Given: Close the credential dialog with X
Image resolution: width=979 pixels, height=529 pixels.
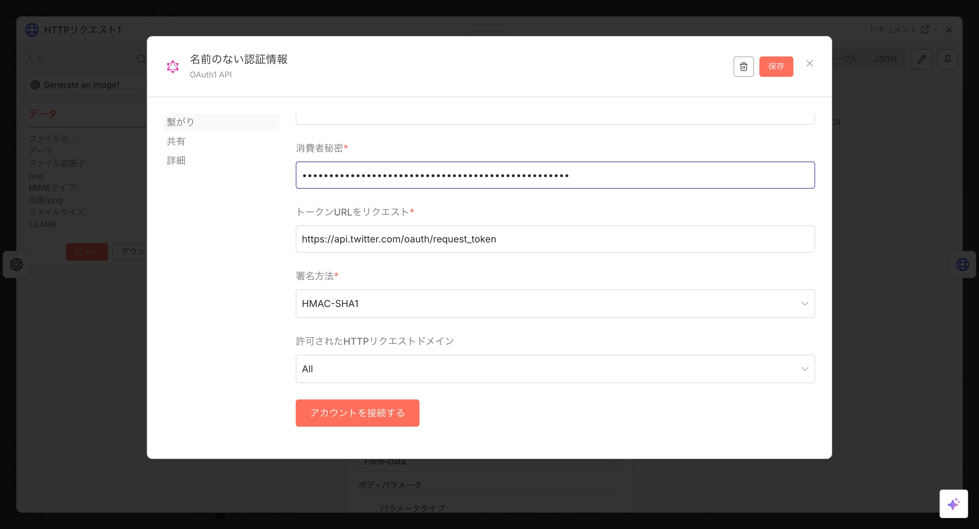Looking at the screenshot, I should tap(809, 64).
